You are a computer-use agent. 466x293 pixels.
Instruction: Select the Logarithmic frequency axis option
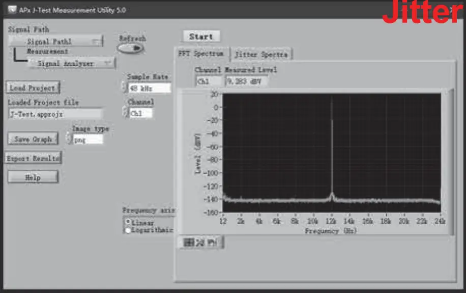click(128, 230)
